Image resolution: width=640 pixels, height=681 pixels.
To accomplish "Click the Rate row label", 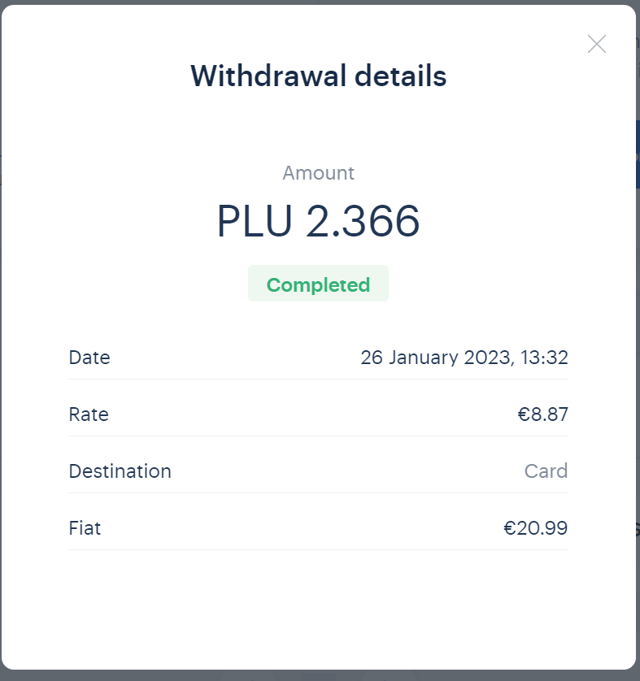I will coord(89,414).
